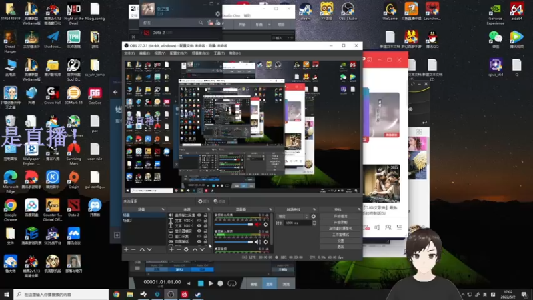Pop out the Audio Mixer dock panel
533x300 pixels.
(270, 209)
